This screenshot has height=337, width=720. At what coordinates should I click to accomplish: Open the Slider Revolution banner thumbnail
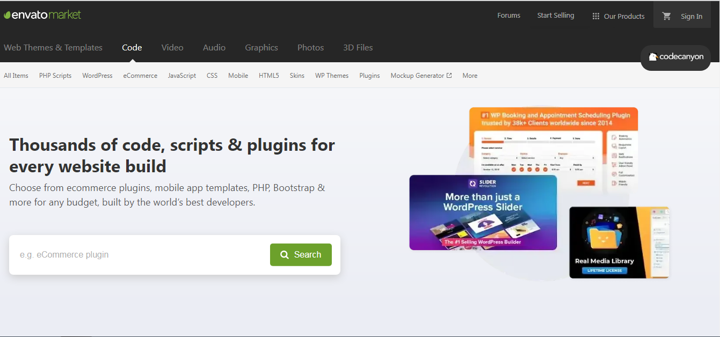click(x=483, y=213)
